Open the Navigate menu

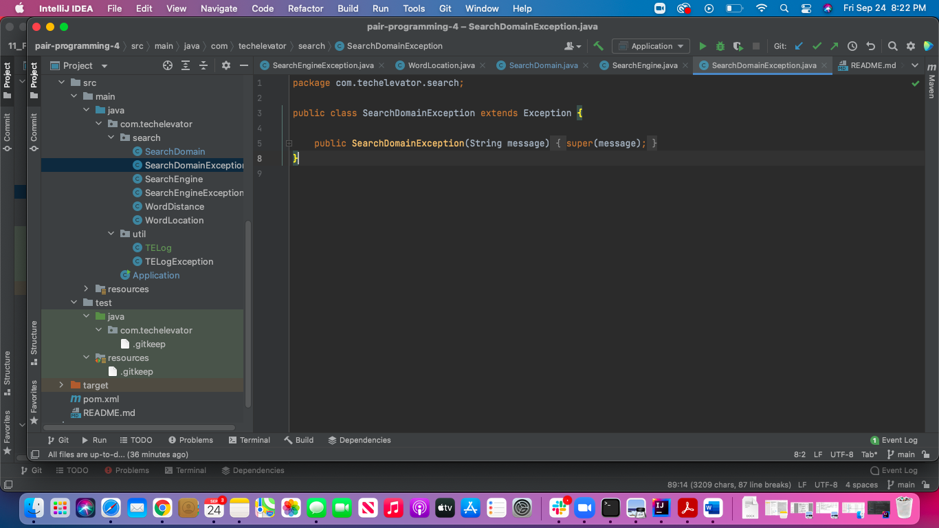click(219, 8)
